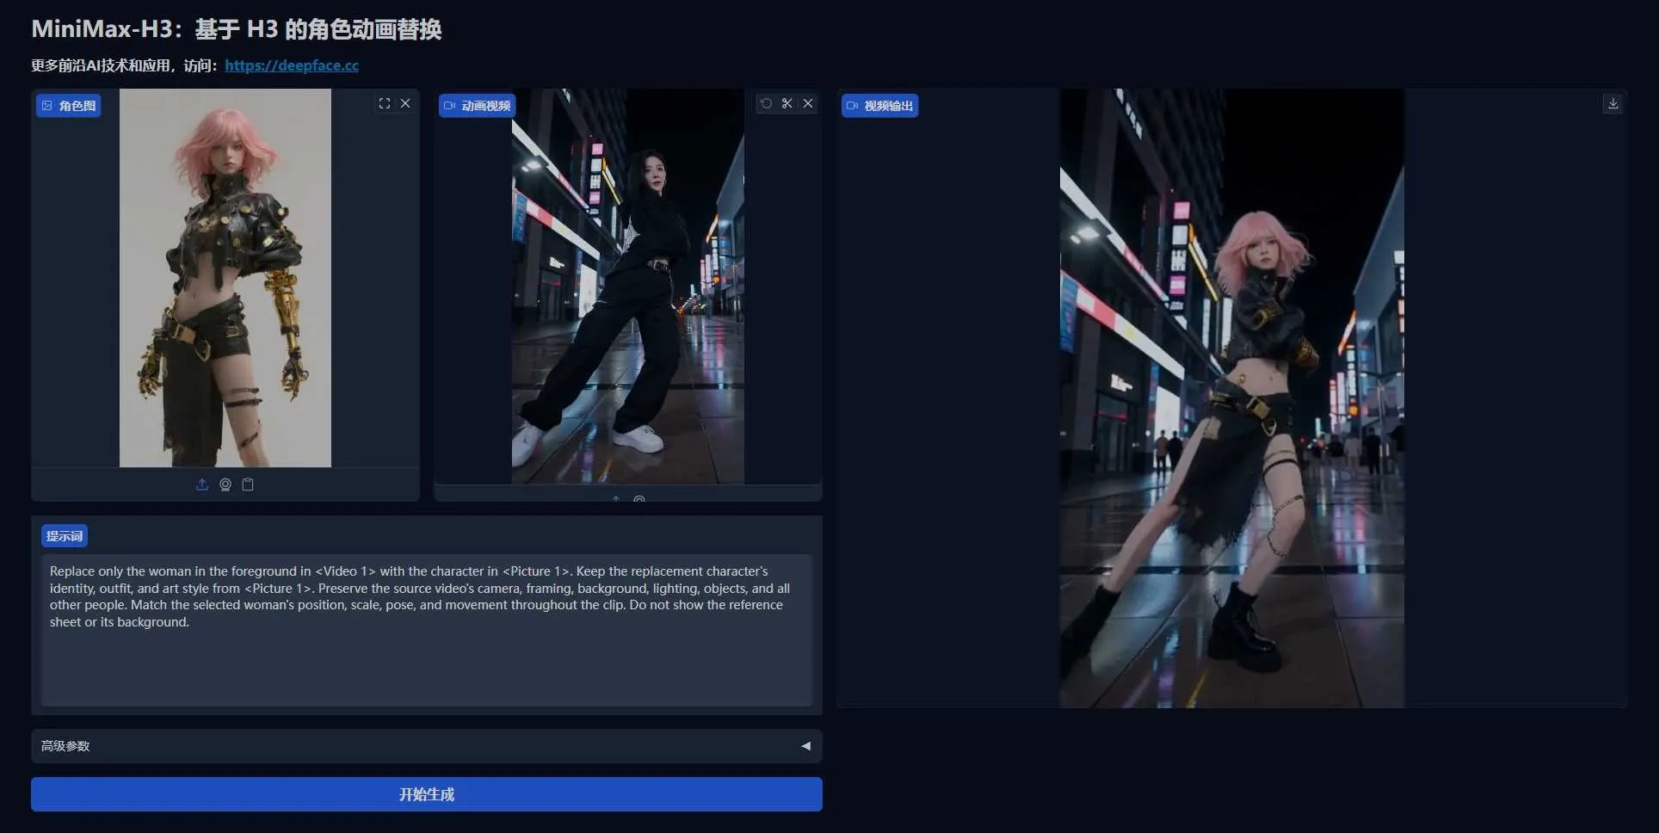Undo changes on the 动画视频 video
The width and height of the screenshot is (1659, 833).
[x=766, y=103]
